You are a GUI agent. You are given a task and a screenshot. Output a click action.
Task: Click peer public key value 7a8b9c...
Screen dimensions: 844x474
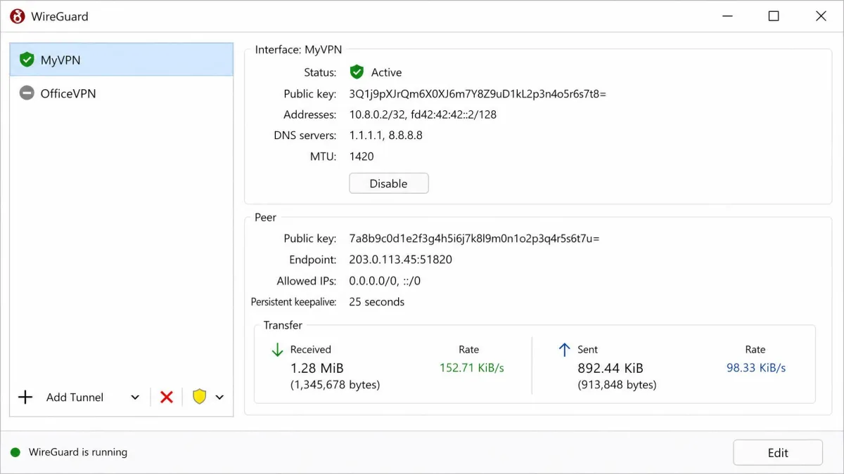point(475,239)
